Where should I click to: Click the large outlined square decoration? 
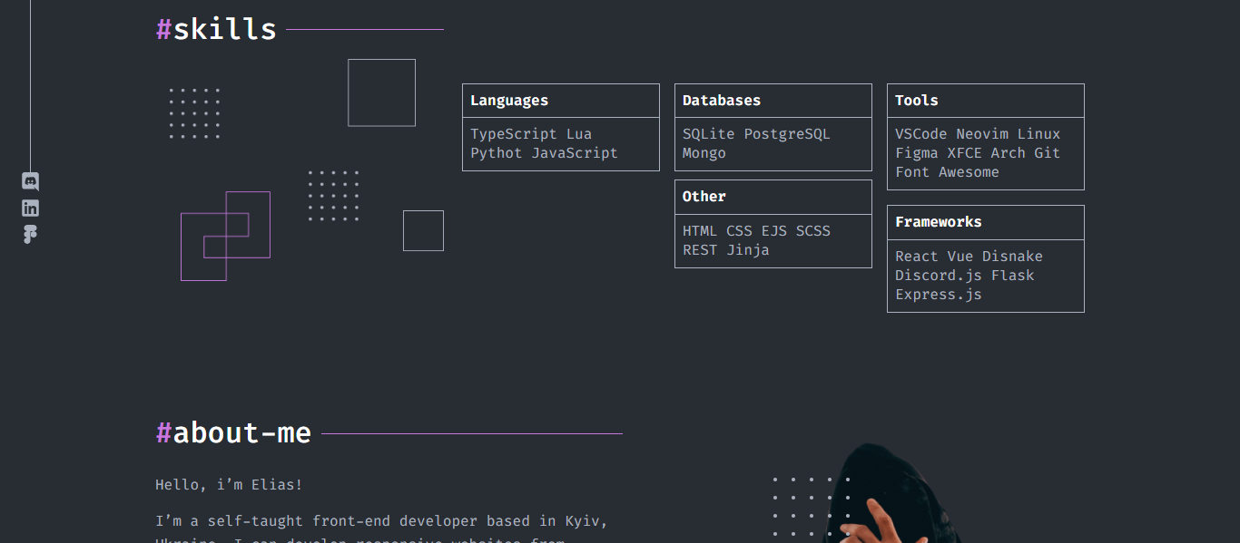(x=381, y=92)
